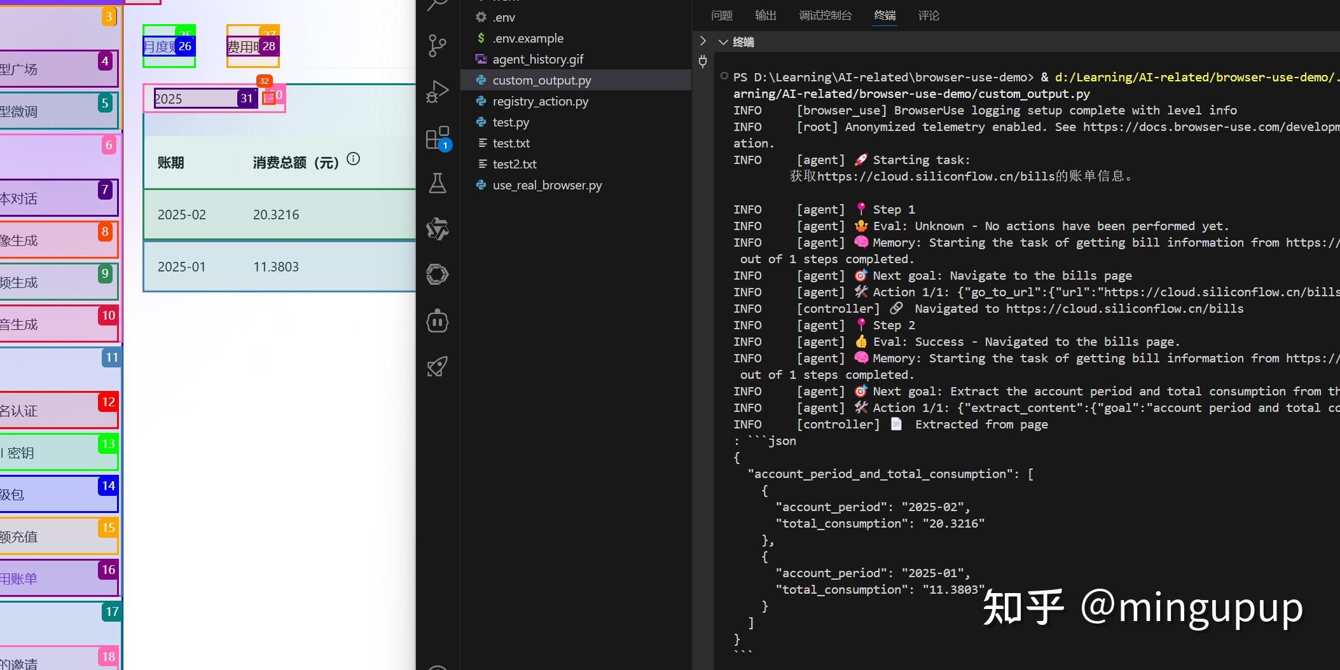Click "account_period_and_total_consumption" key in terminal JSON
The width and height of the screenshot is (1340, 670).
pyautogui.click(x=881, y=474)
